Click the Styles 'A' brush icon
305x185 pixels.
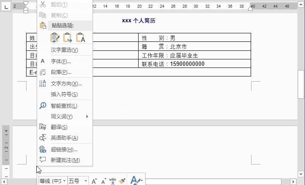135,180
